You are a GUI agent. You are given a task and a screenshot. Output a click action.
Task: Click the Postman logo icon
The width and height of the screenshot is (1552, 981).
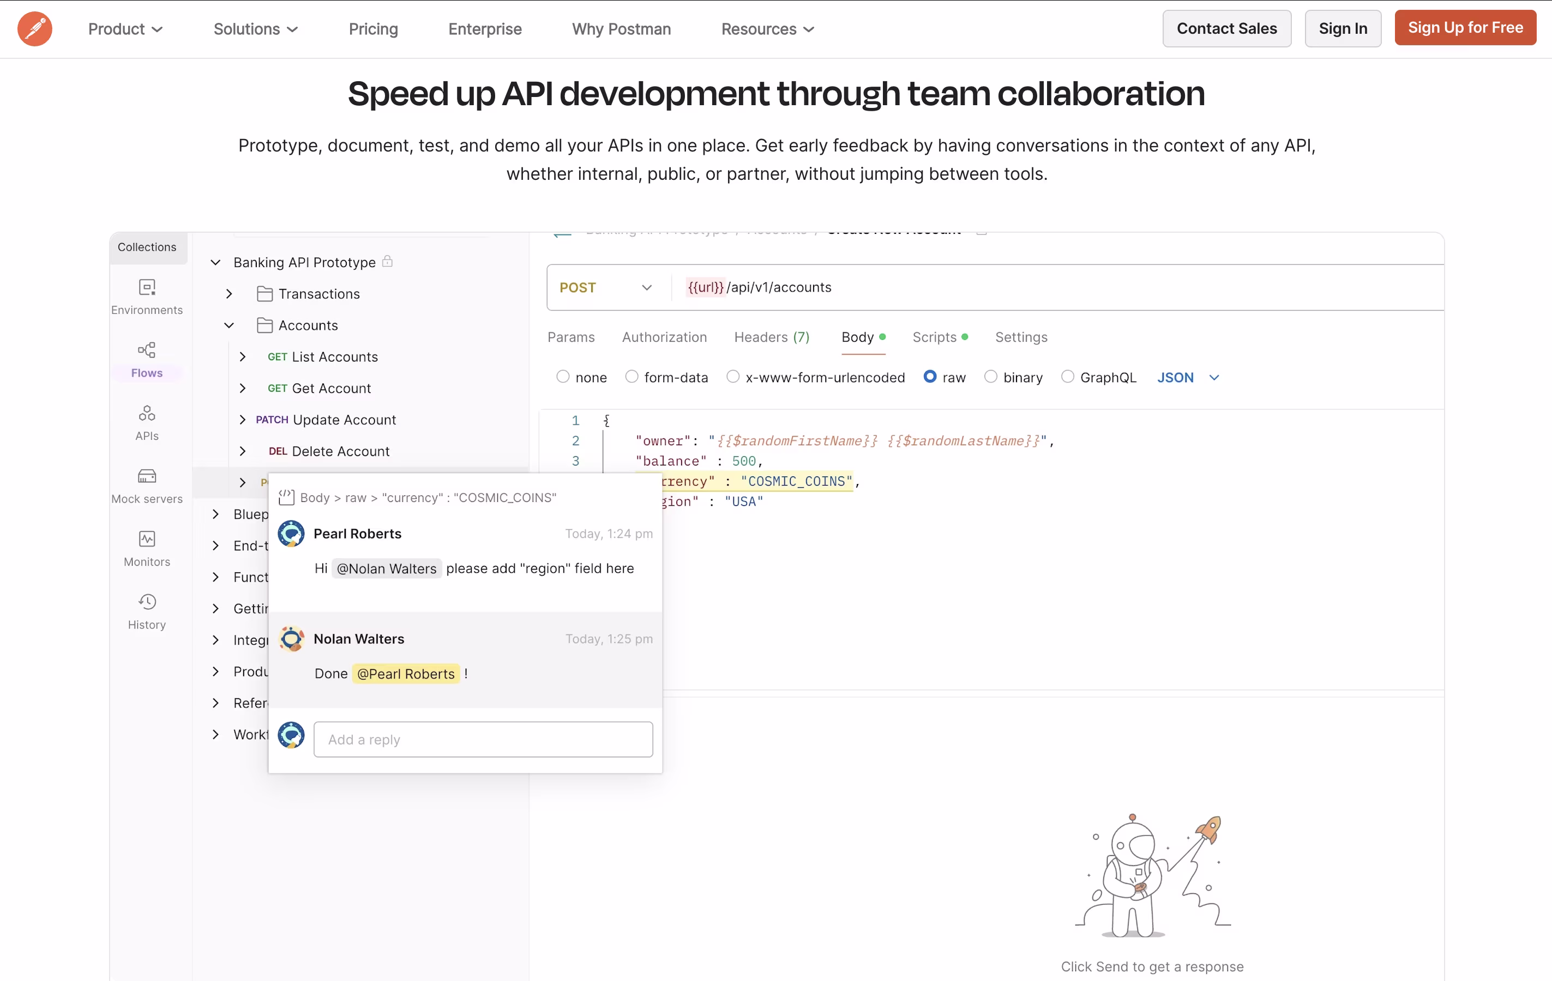click(x=35, y=29)
